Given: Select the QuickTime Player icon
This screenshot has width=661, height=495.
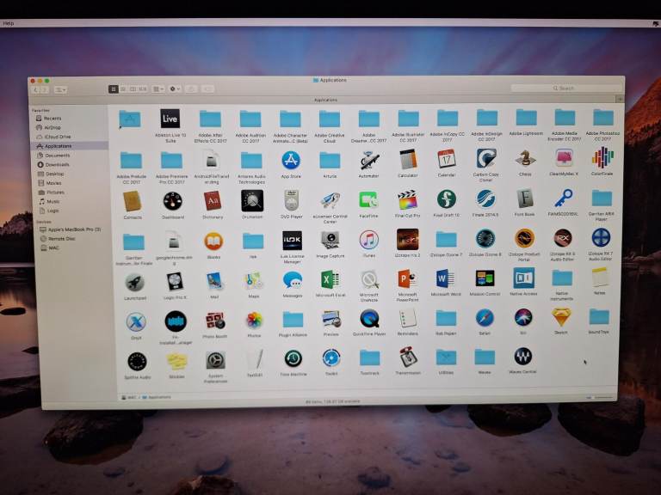Looking at the screenshot, I should [x=370, y=319].
